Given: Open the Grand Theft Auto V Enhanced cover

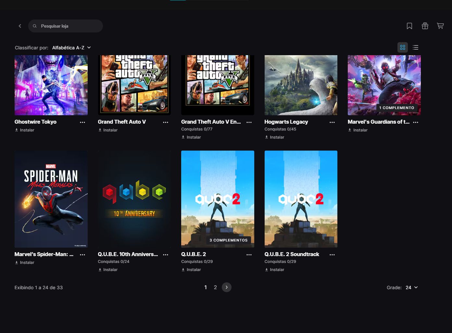Looking at the screenshot, I should [x=218, y=85].
